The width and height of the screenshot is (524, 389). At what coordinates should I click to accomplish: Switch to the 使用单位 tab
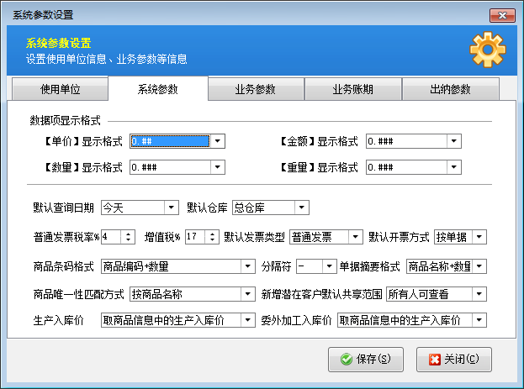(x=60, y=89)
